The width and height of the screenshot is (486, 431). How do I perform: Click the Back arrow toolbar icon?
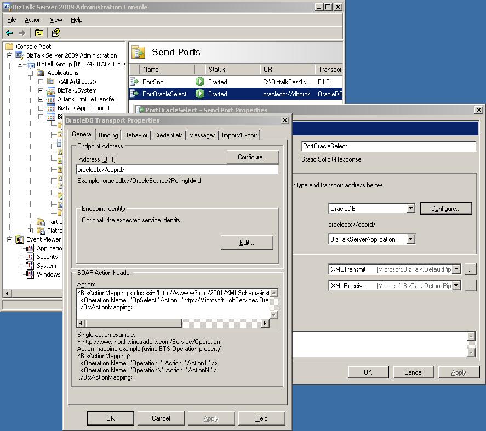tap(9, 32)
